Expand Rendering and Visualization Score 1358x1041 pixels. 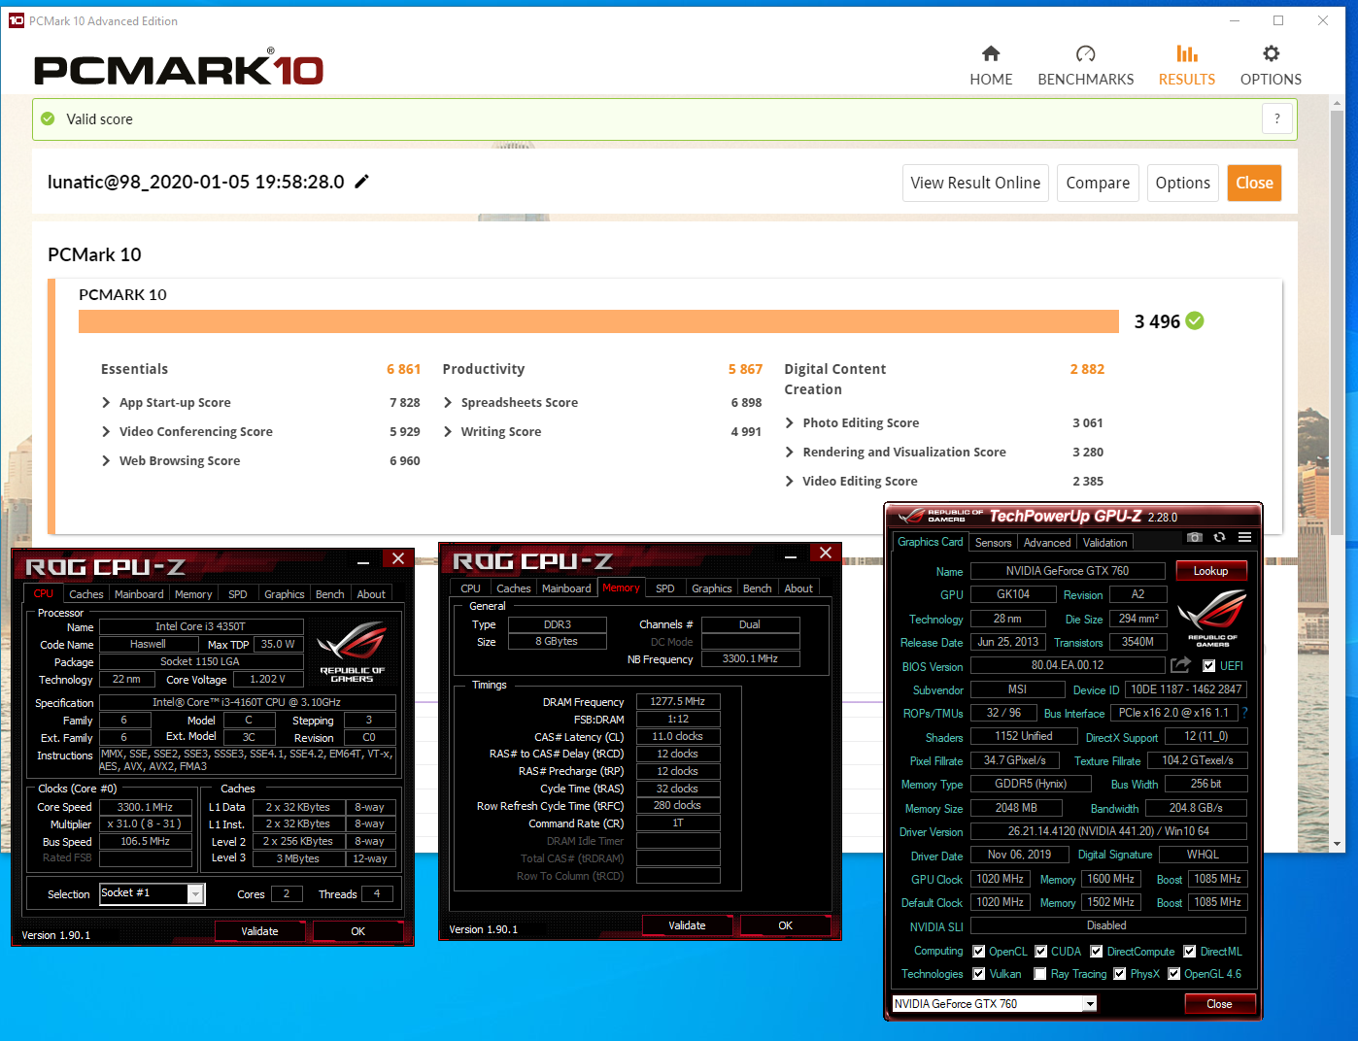[x=790, y=452]
